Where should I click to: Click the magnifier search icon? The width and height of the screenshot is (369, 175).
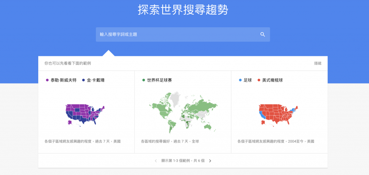coord(263,35)
